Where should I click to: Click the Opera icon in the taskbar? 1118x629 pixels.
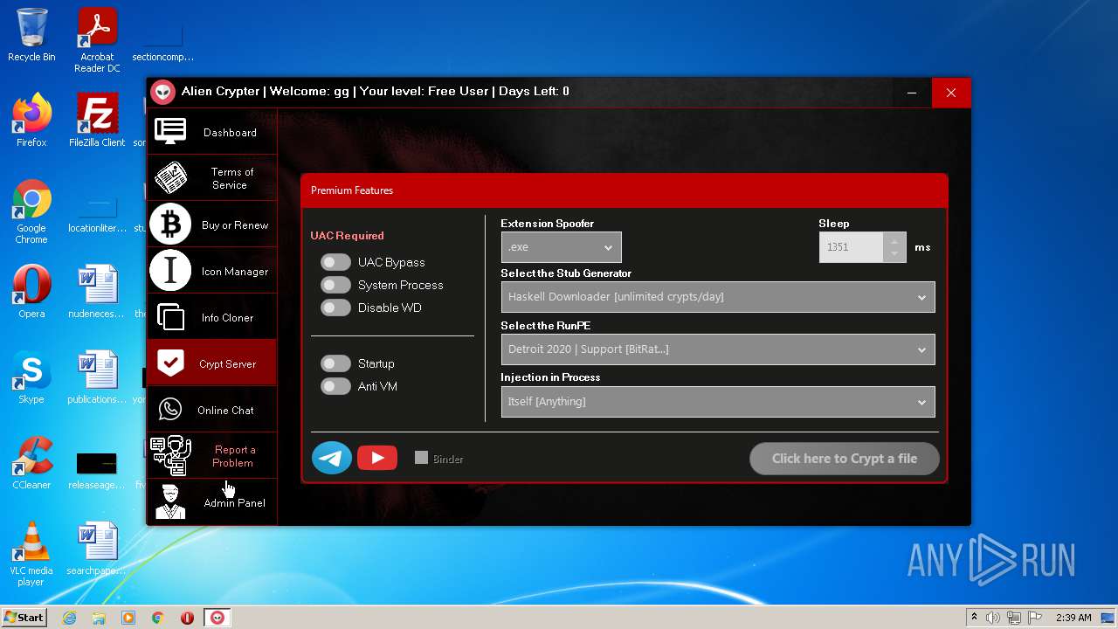(187, 618)
